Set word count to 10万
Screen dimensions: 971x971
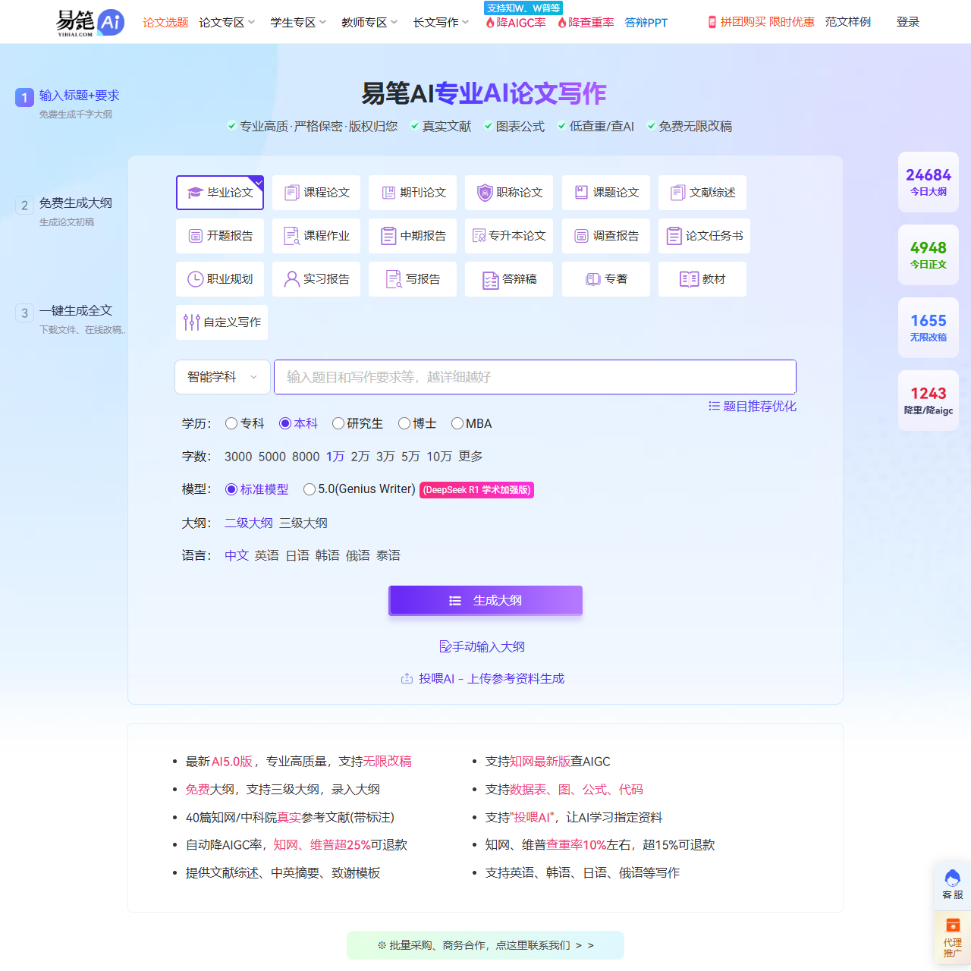tap(439, 456)
